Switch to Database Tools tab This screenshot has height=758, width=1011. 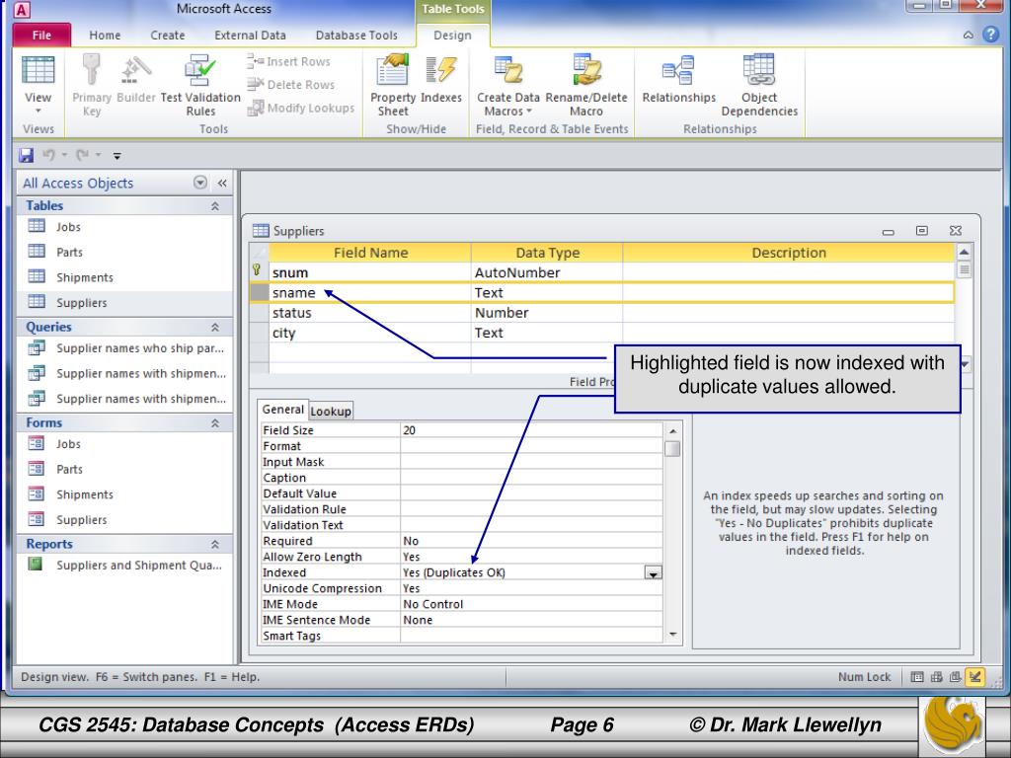pos(356,36)
